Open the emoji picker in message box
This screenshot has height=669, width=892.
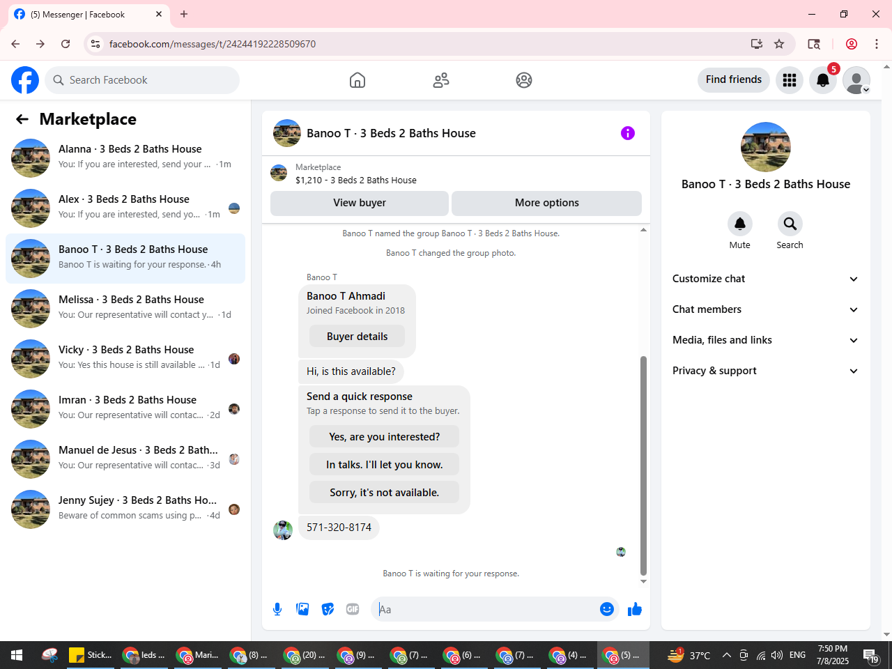click(607, 609)
